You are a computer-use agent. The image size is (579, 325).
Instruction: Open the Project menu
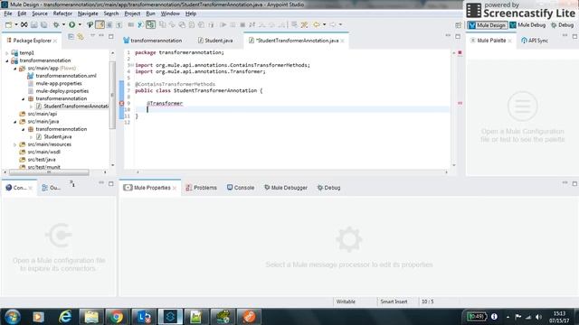tap(132, 14)
